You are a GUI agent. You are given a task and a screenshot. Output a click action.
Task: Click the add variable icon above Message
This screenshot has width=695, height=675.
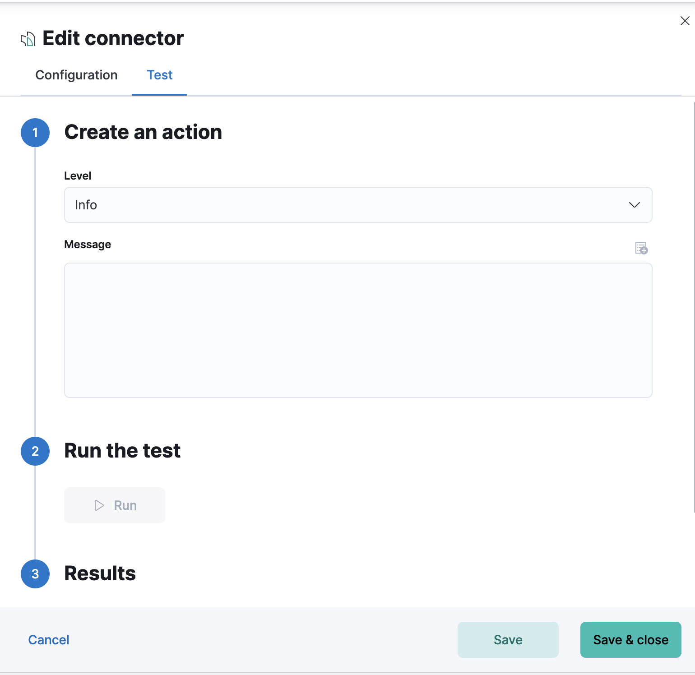(641, 248)
